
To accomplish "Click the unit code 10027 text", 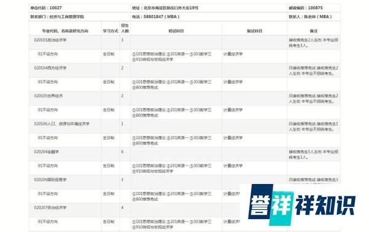I will coord(46,8).
